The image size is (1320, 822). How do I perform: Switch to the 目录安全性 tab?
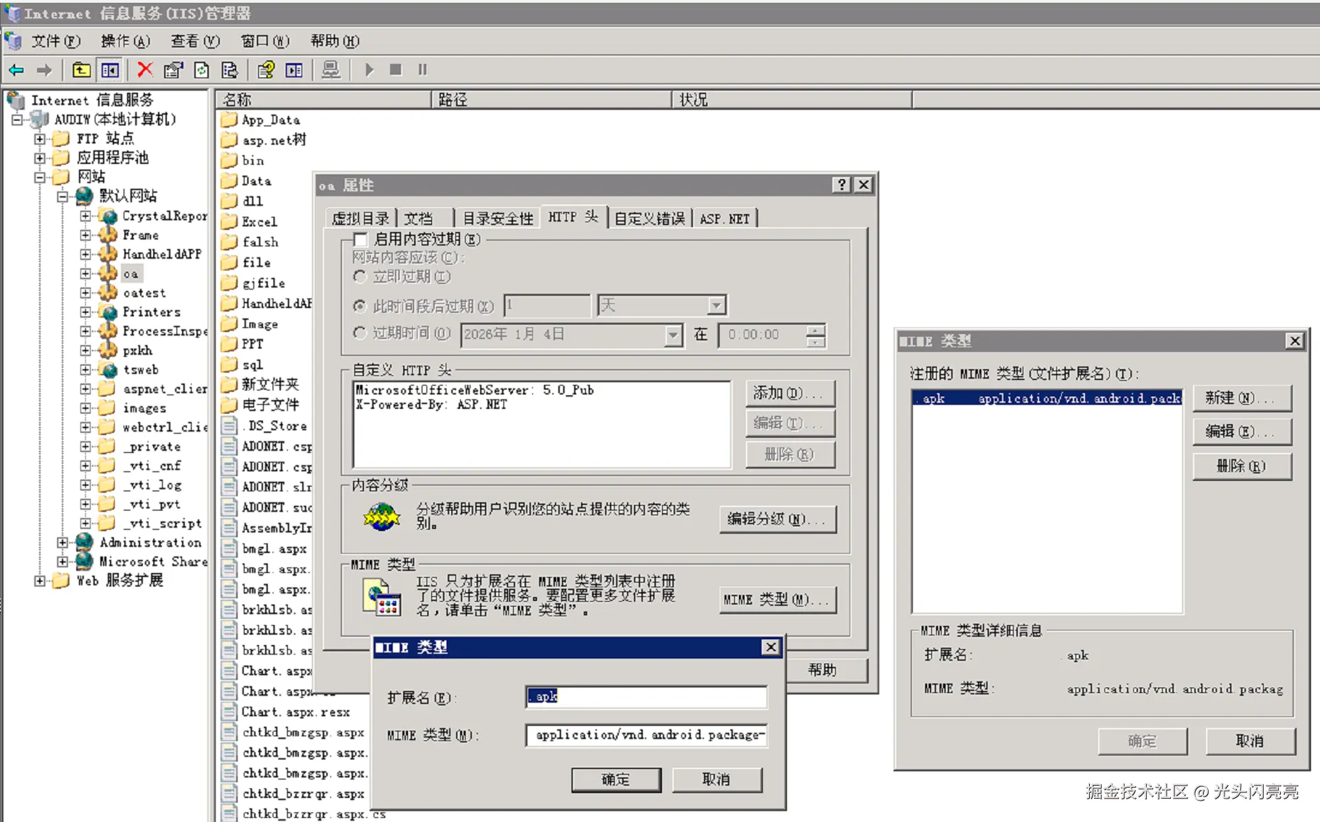(498, 218)
